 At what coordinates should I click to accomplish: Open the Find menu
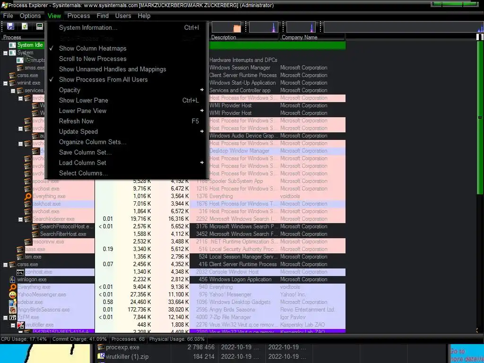coord(103,16)
